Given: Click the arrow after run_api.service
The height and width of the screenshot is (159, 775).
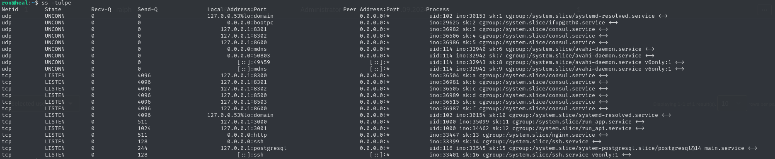Looking at the screenshot, I should click(x=640, y=128).
